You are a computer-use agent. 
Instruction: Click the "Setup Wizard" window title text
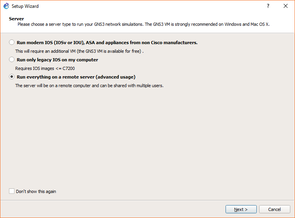click(25, 6)
